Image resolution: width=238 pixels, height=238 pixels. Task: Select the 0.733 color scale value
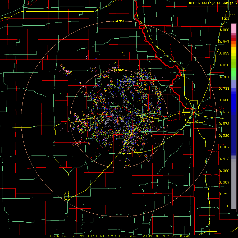[224, 89]
